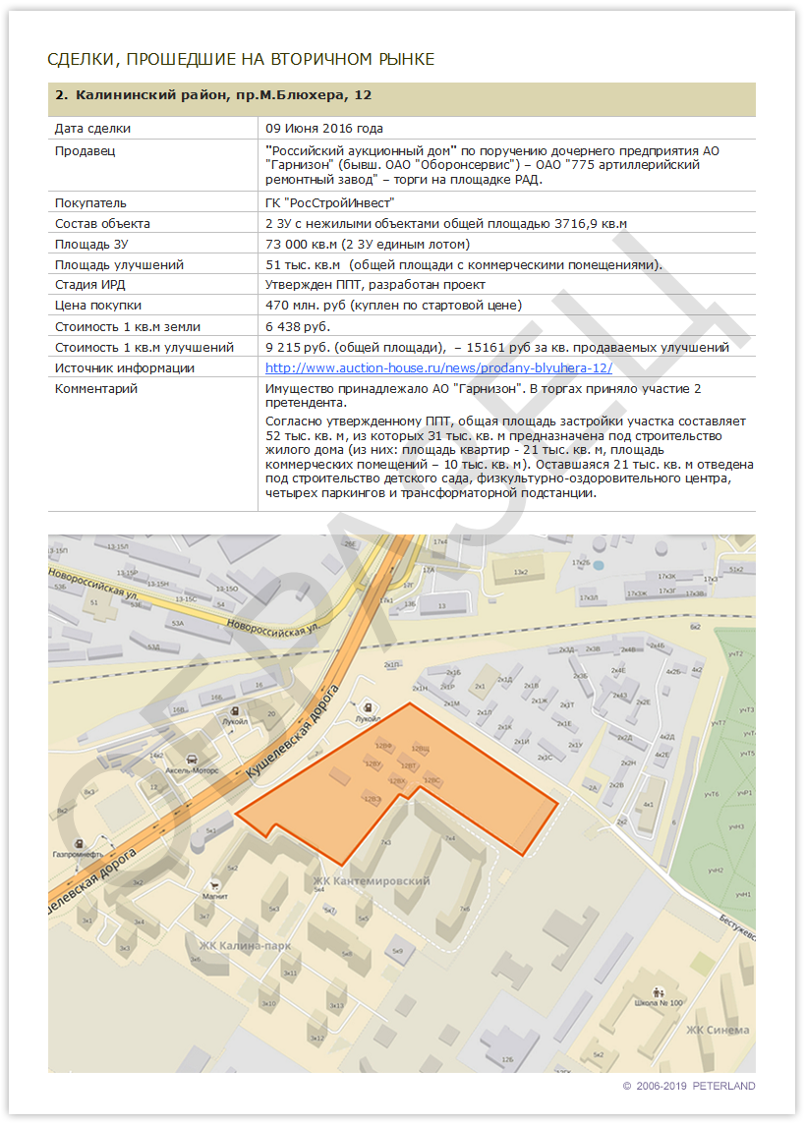This screenshot has width=806, height=1125.
Task: Click the Газпромнефть gas station icon
Action: (x=79, y=844)
